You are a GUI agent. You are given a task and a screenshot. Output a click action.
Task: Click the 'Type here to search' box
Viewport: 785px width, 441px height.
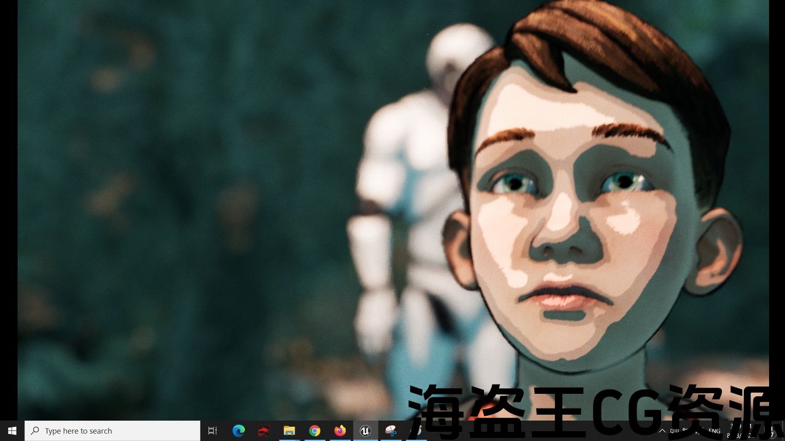pos(112,431)
